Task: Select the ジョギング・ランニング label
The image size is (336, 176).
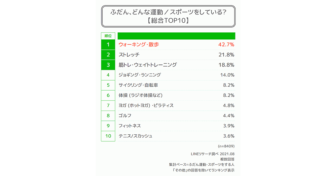Action: click(140, 75)
